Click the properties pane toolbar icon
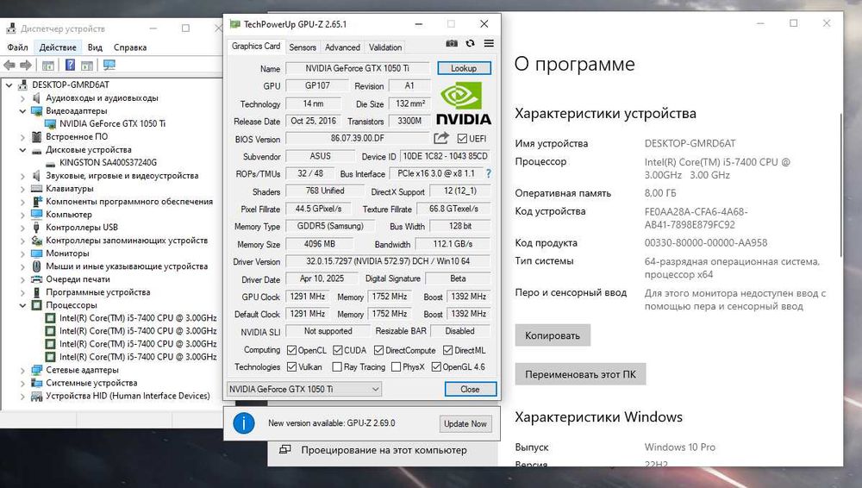Image resolution: width=862 pixels, height=488 pixels. click(x=87, y=66)
